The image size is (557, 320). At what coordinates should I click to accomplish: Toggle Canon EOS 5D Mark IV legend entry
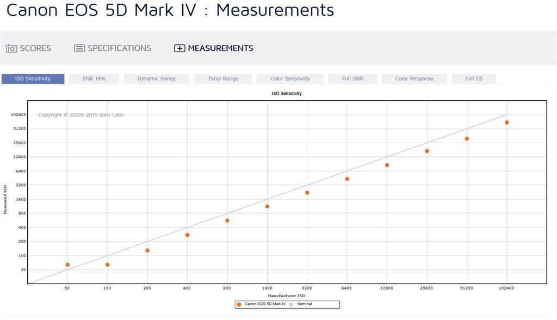[261, 304]
